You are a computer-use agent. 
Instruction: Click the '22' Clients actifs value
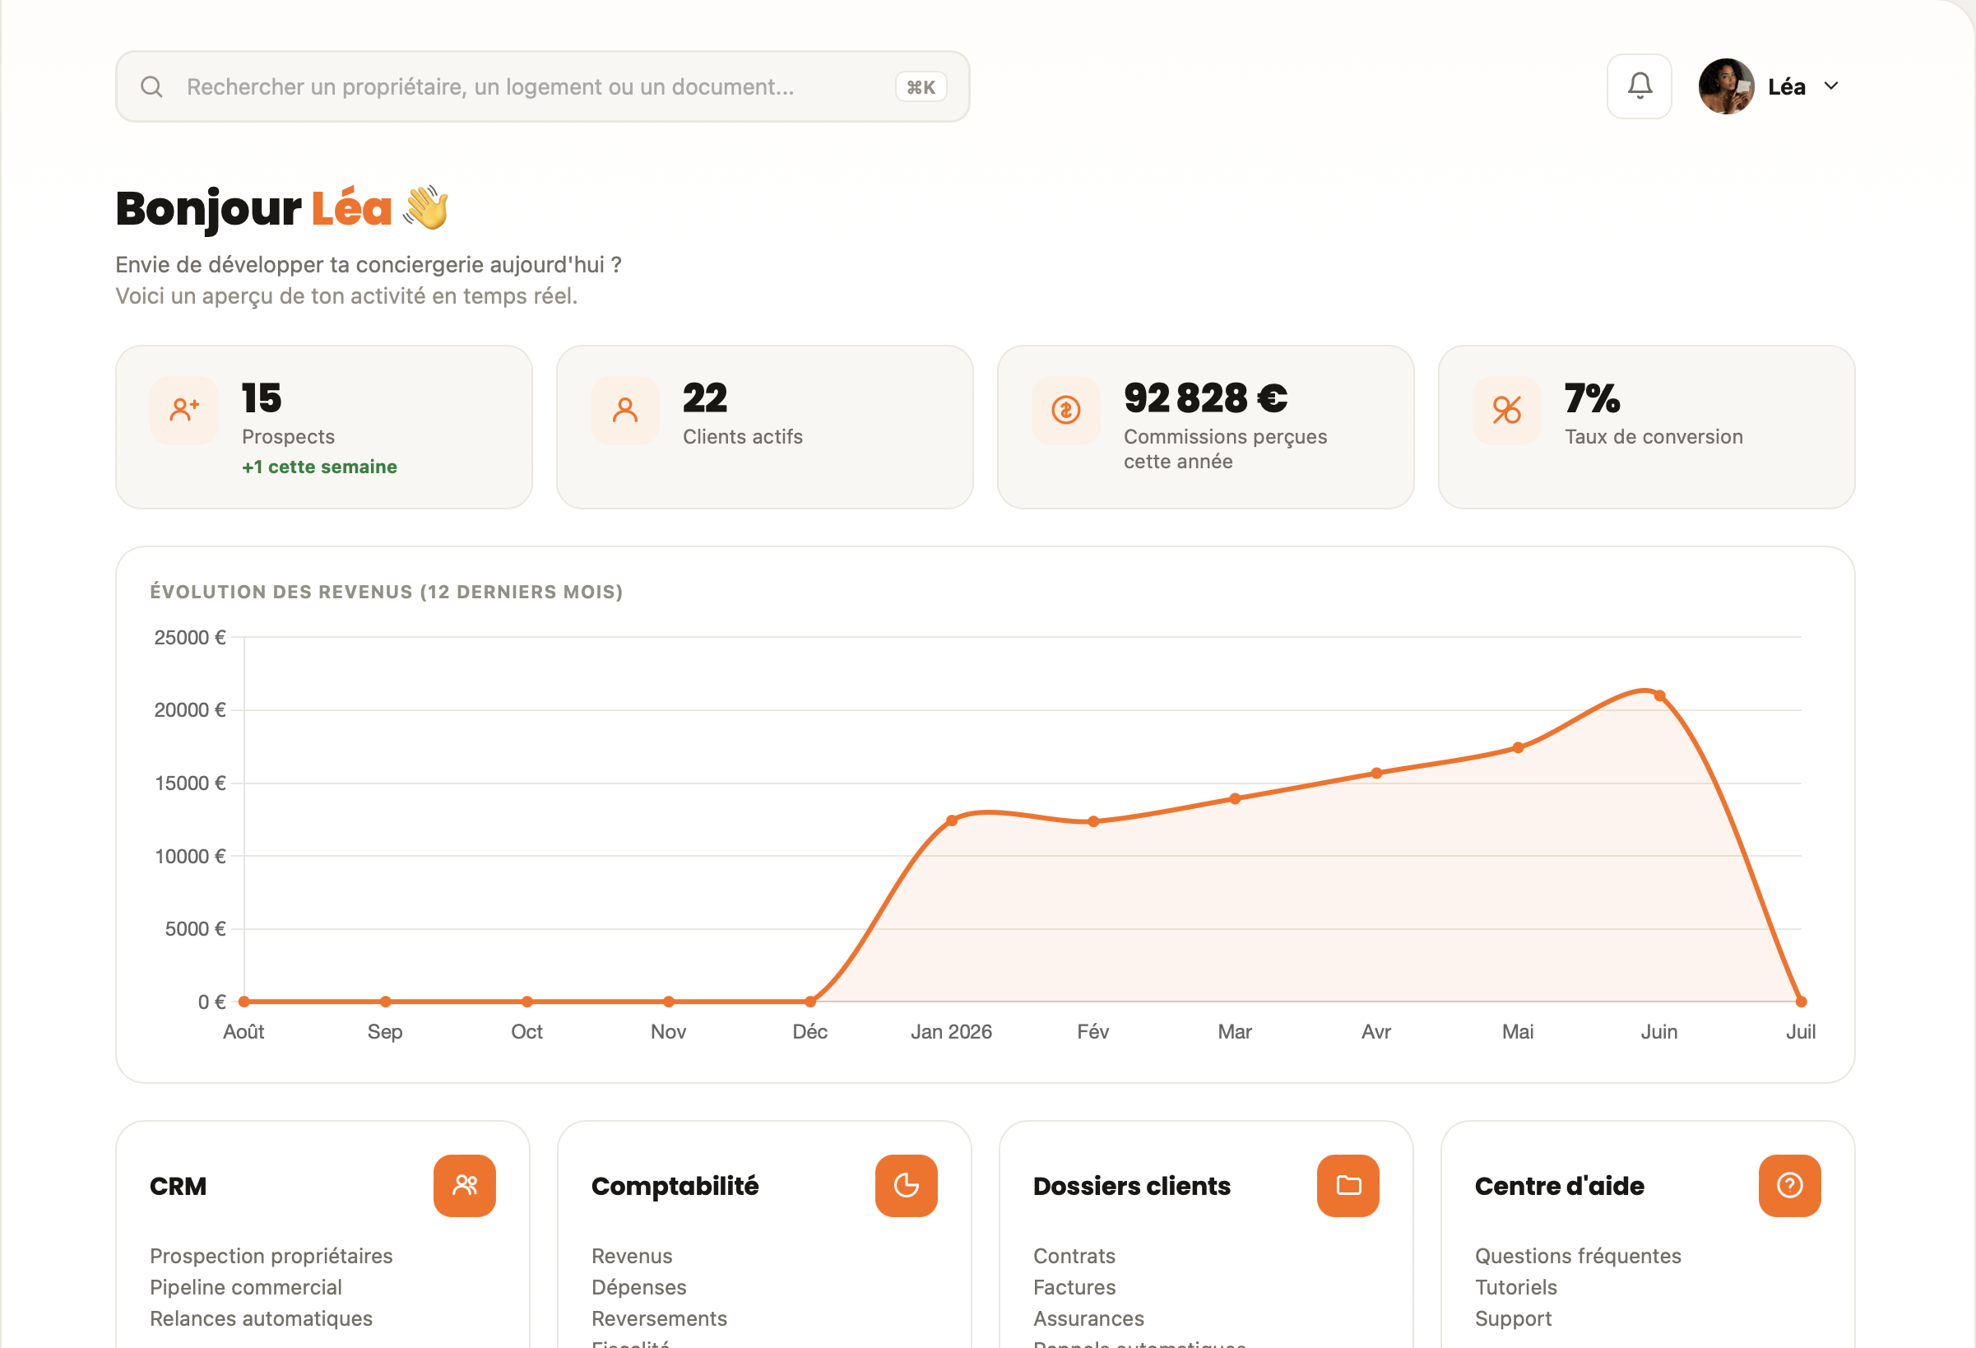tap(705, 398)
